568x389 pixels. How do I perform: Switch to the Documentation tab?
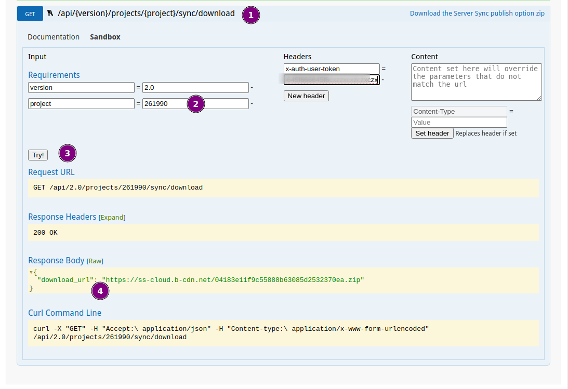[54, 37]
